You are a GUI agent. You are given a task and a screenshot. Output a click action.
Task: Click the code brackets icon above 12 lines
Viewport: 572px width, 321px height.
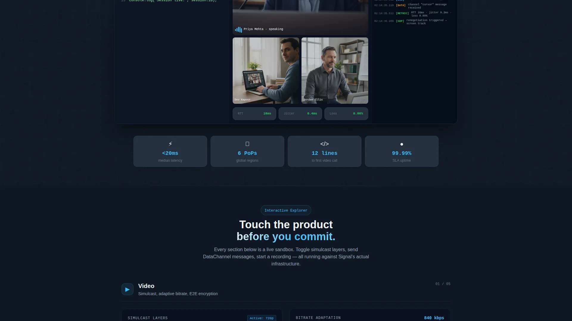324,144
